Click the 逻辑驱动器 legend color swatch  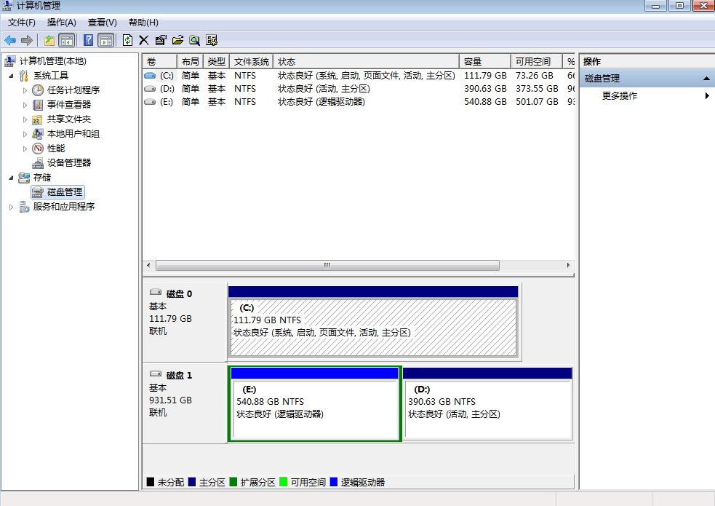tap(333, 482)
